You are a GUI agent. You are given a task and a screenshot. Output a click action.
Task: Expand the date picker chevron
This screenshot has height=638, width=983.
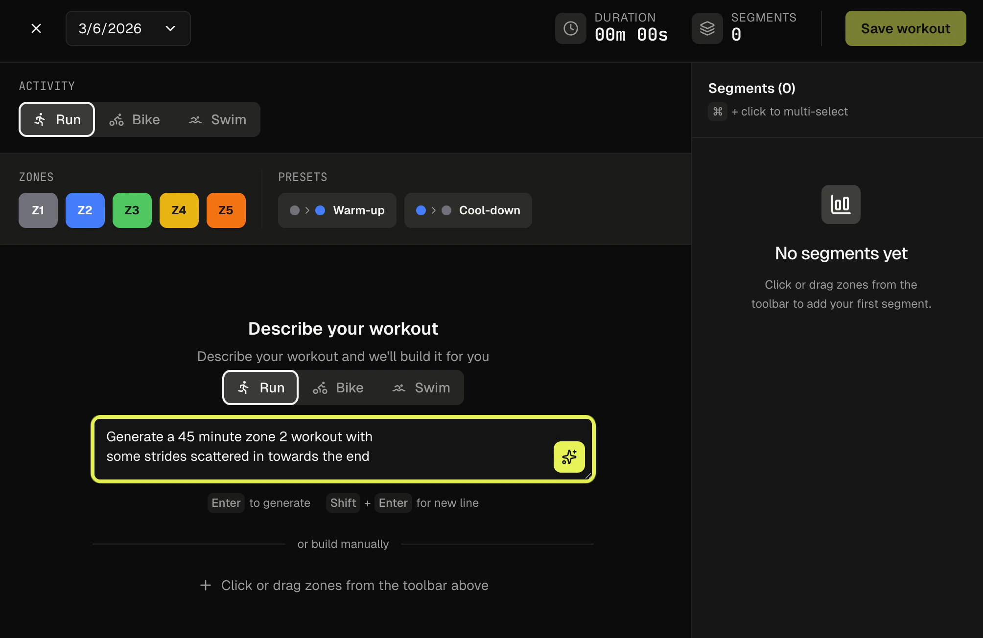pos(170,28)
